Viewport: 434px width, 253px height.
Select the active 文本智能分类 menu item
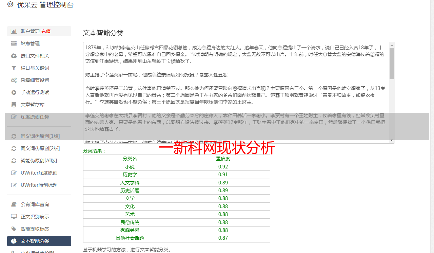39,241
